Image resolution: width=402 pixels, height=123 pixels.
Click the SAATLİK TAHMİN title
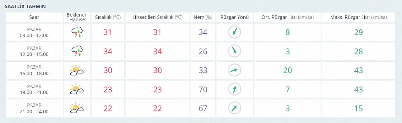tap(25, 6)
